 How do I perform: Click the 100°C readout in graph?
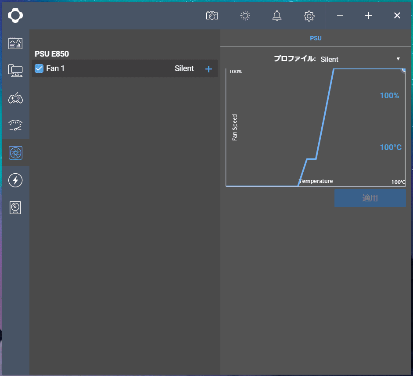391,147
